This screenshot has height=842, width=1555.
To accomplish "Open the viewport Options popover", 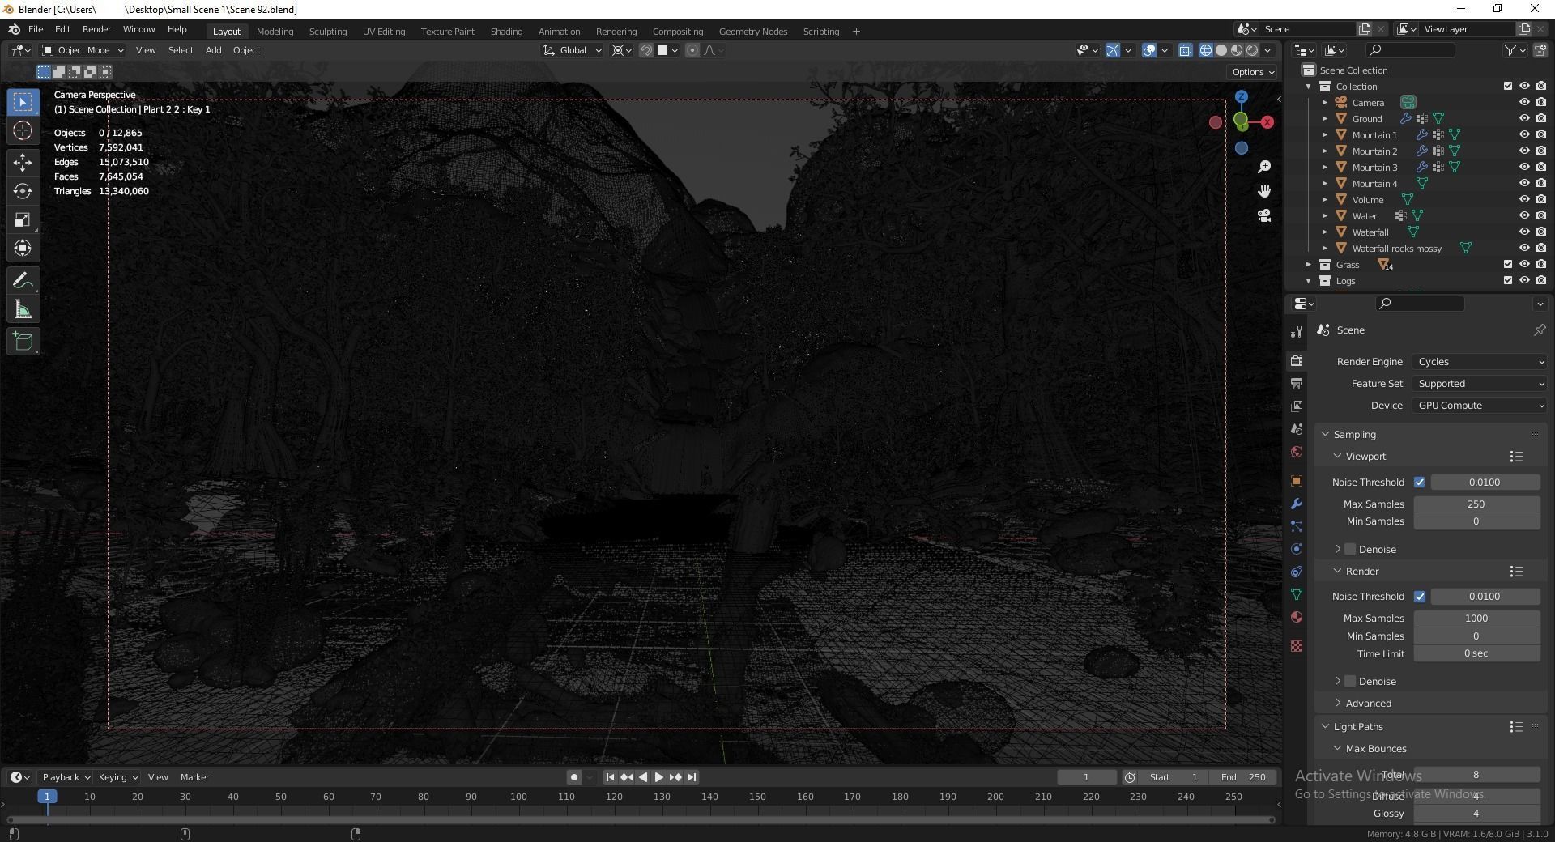I will 1253,72.
